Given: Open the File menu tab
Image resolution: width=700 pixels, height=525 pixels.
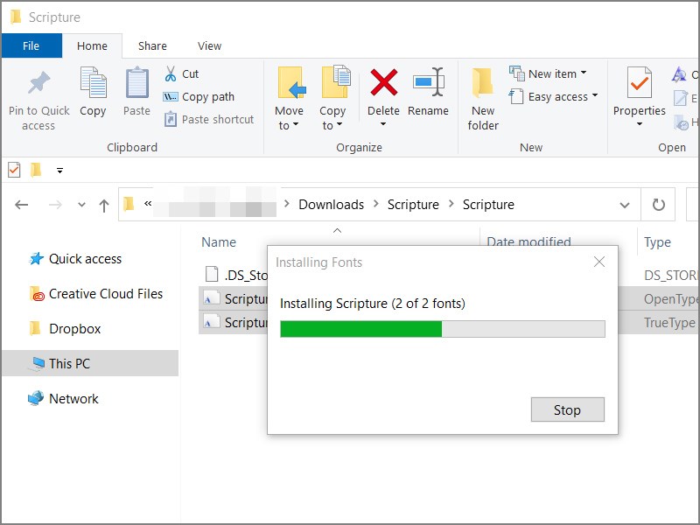Looking at the screenshot, I should [x=31, y=45].
